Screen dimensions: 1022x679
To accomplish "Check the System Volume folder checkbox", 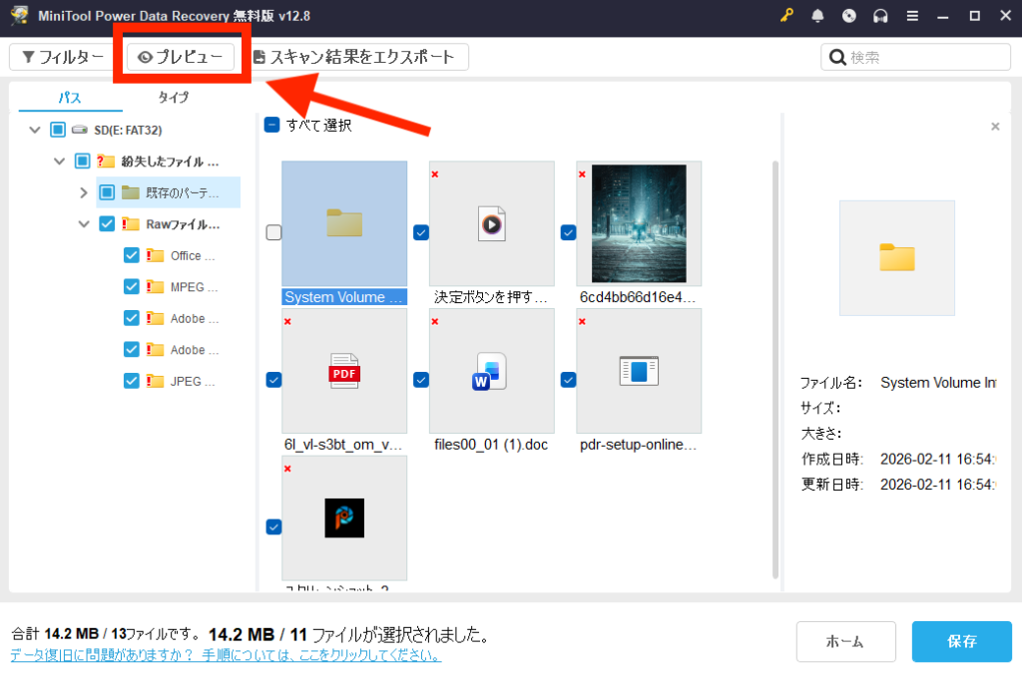I will (x=273, y=232).
